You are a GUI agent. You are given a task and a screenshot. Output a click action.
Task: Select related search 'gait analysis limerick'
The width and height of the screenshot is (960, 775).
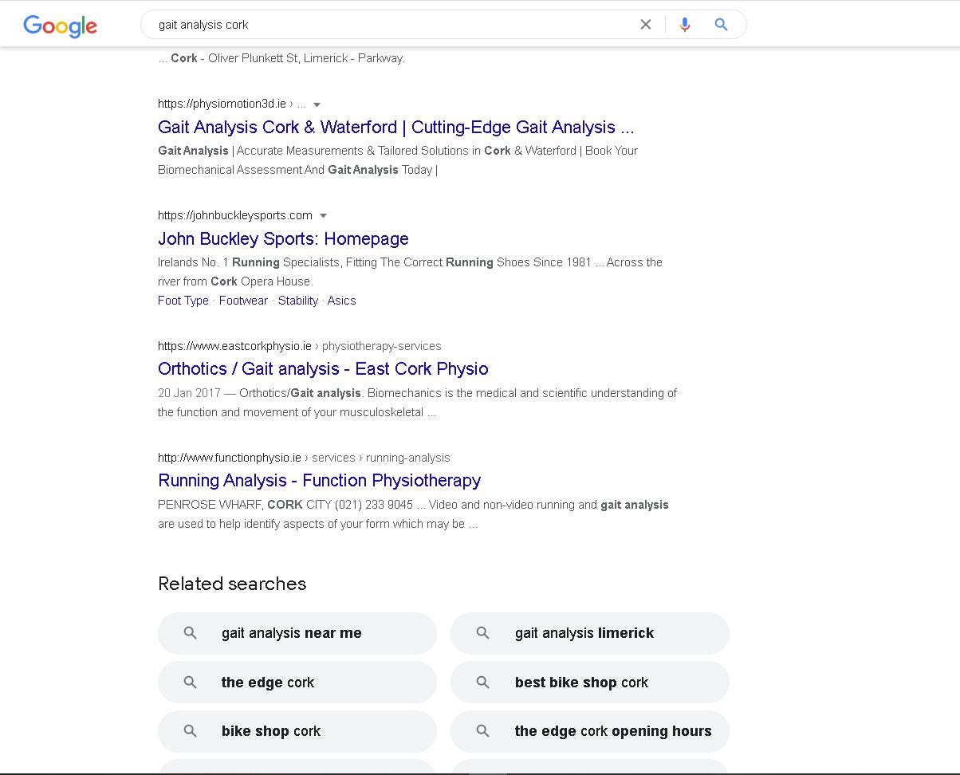(x=590, y=633)
